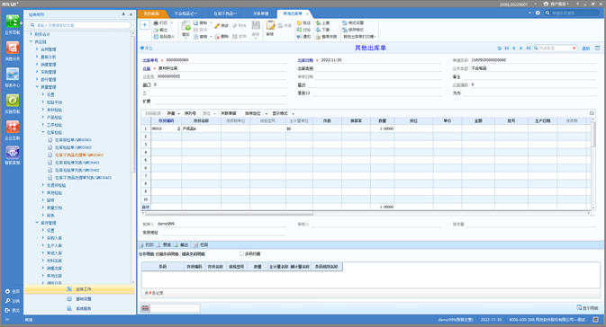Click the horizontal scrollbar under the grid
606x327 pixels.
[x=230, y=213]
